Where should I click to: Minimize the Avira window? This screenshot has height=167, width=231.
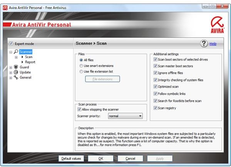point(206,6)
